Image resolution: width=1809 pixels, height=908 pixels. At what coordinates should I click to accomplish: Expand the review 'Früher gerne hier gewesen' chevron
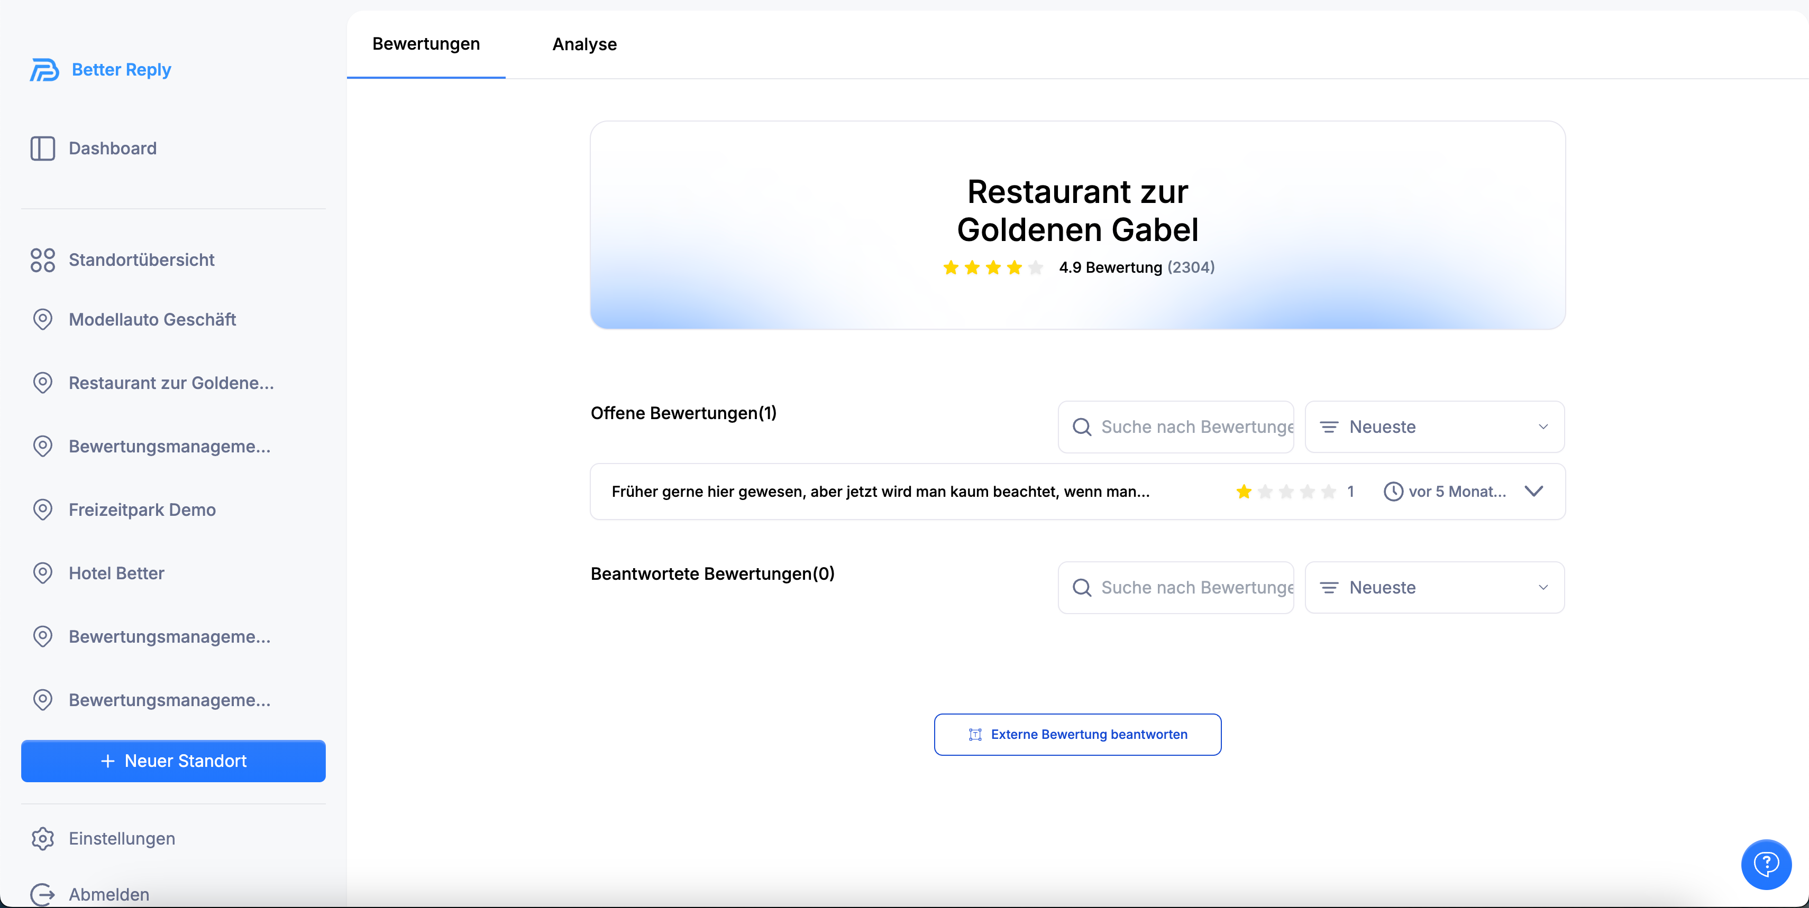(x=1534, y=491)
